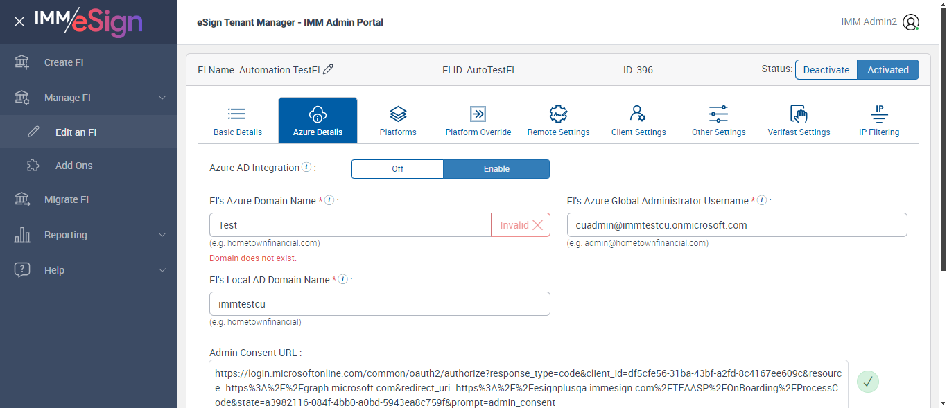Viewport: 947px width, 408px height.
Task: Click info icon beside FI's Local AD Domain Name
Action: coord(343,279)
